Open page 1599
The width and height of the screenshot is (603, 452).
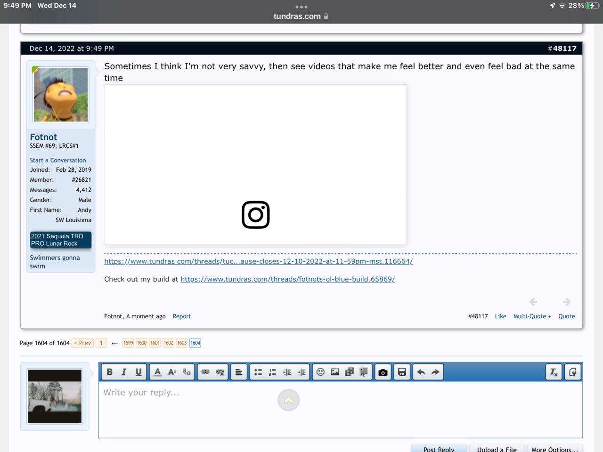(x=128, y=343)
